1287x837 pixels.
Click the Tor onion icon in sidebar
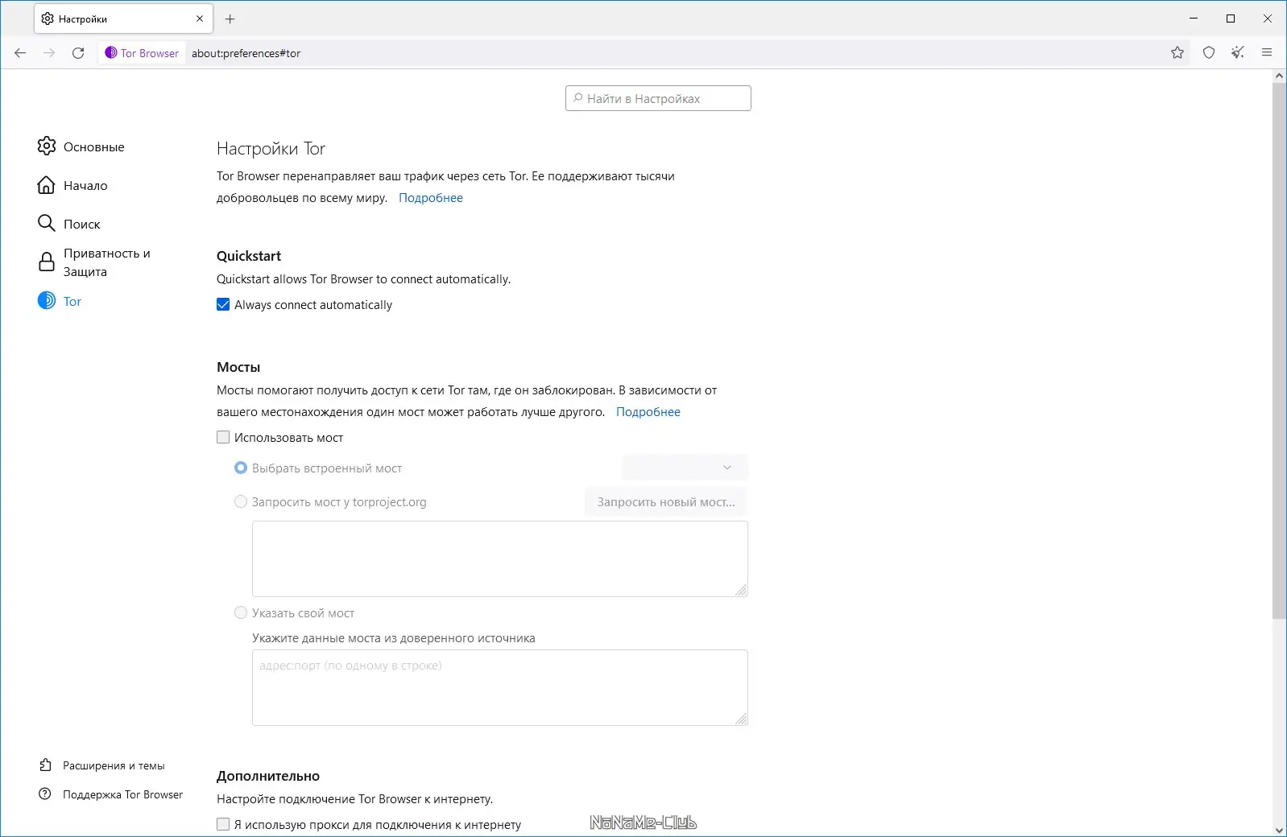(47, 301)
